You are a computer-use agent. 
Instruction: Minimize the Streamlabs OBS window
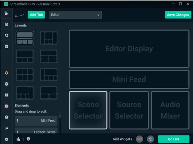pos(173,4)
